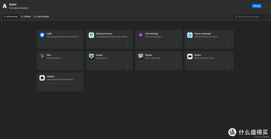Click the green status bar on Homebridge card

pos(177,45)
